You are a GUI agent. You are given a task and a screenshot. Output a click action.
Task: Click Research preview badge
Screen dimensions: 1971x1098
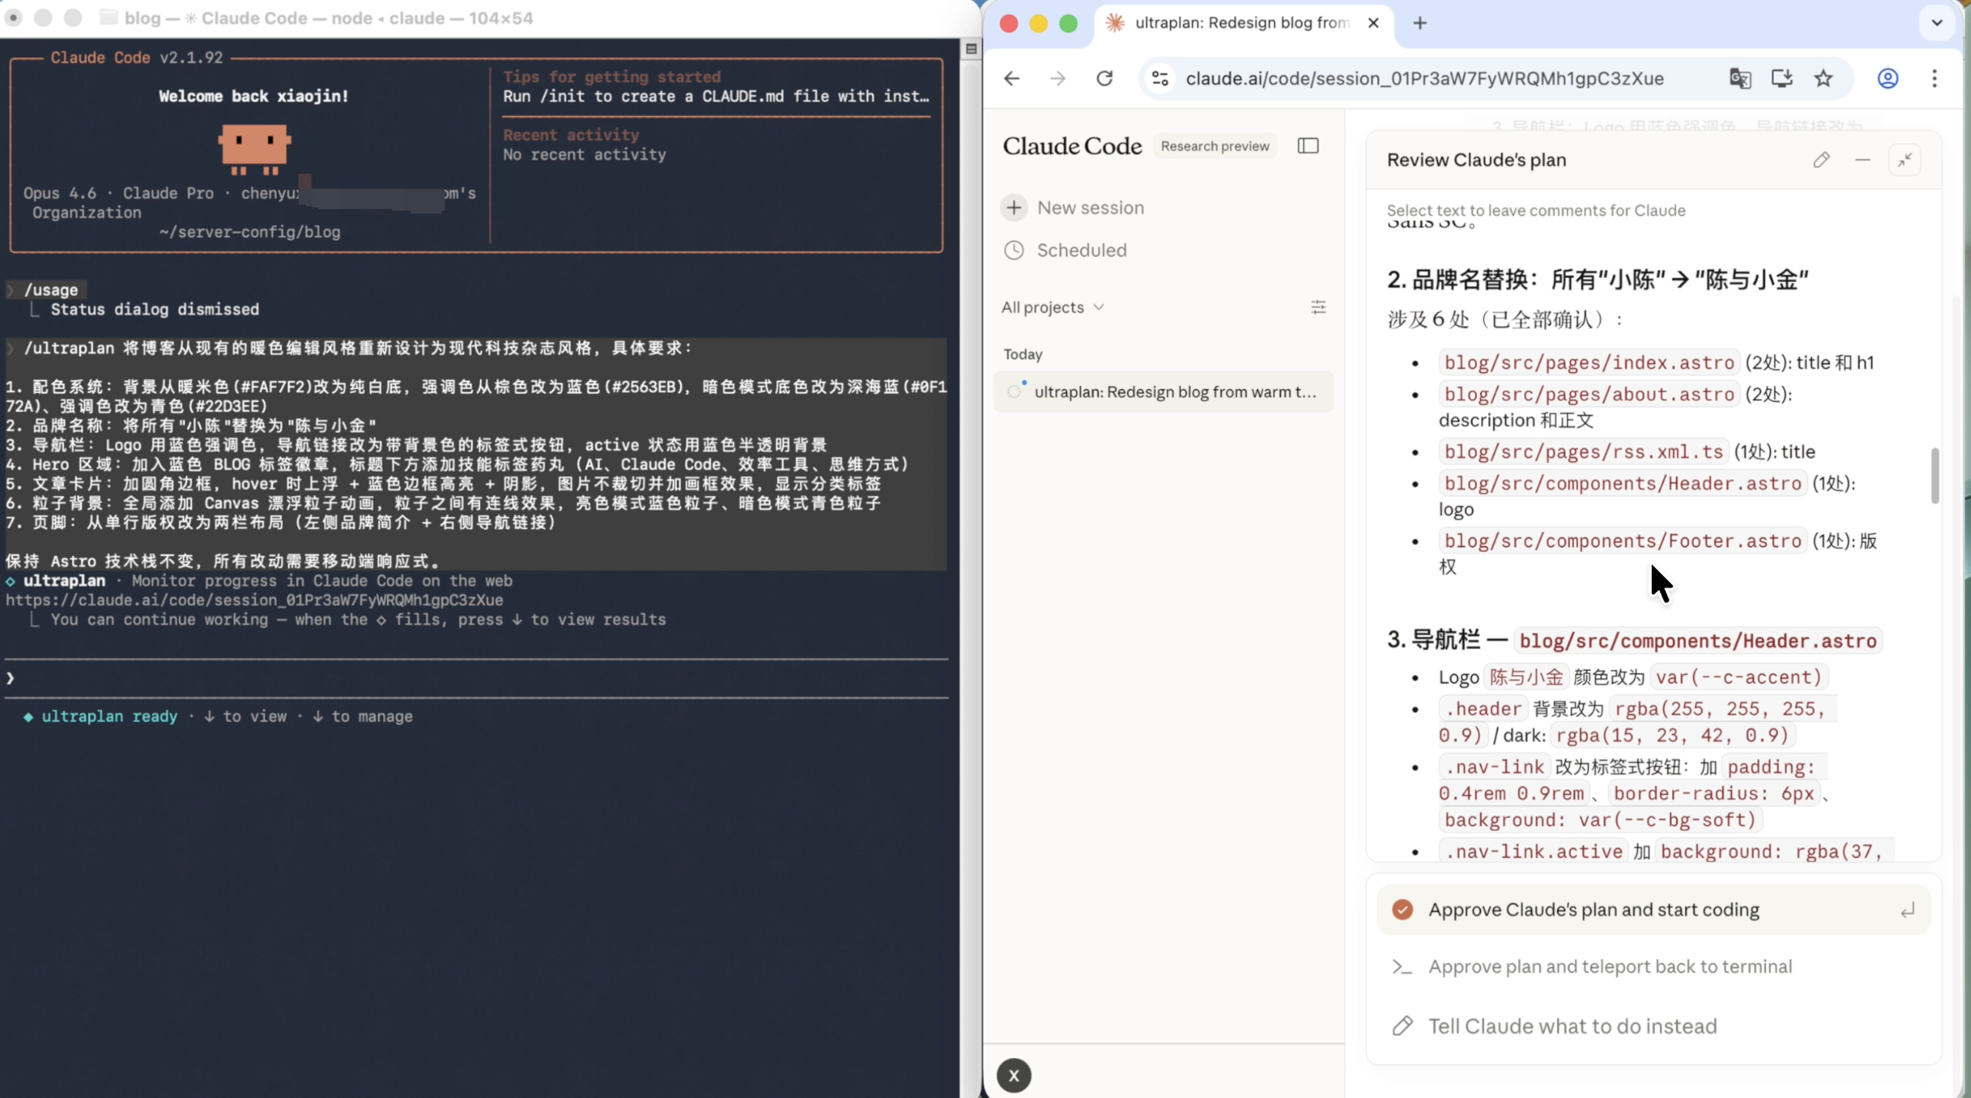pos(1215,146)
